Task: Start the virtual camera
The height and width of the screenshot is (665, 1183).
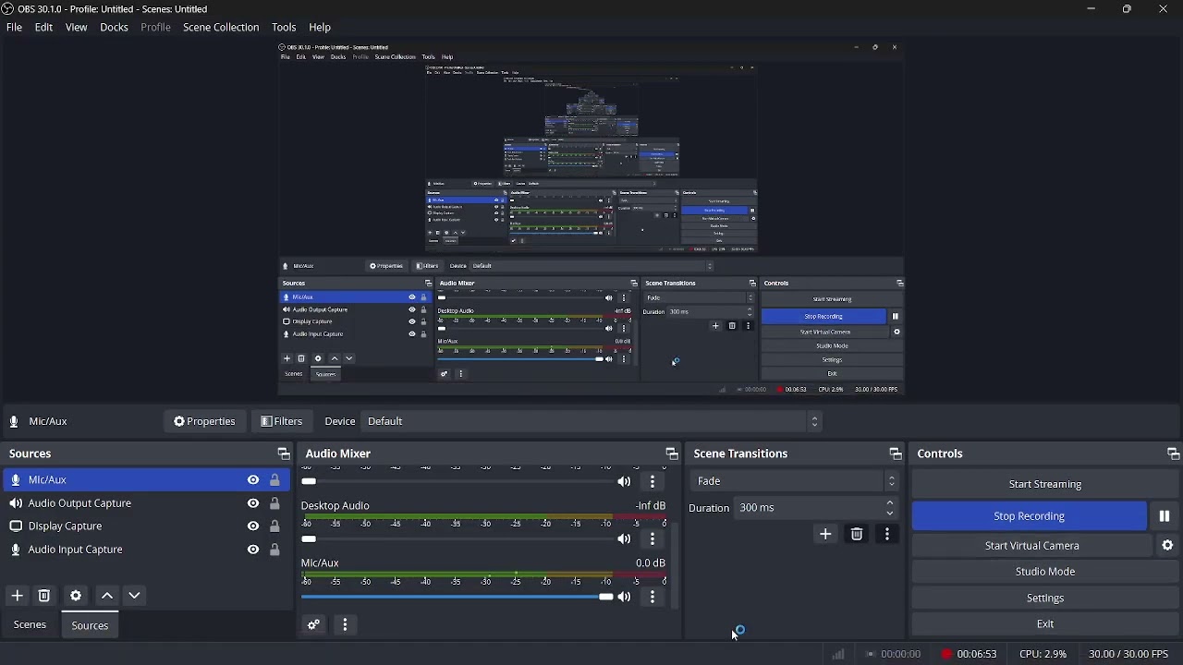Action: click(x=1032, y=547)
